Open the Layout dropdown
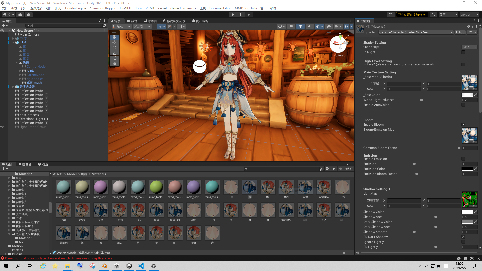Image resolution: width=482 pixels, height=271 pixels. pos(469,15)
